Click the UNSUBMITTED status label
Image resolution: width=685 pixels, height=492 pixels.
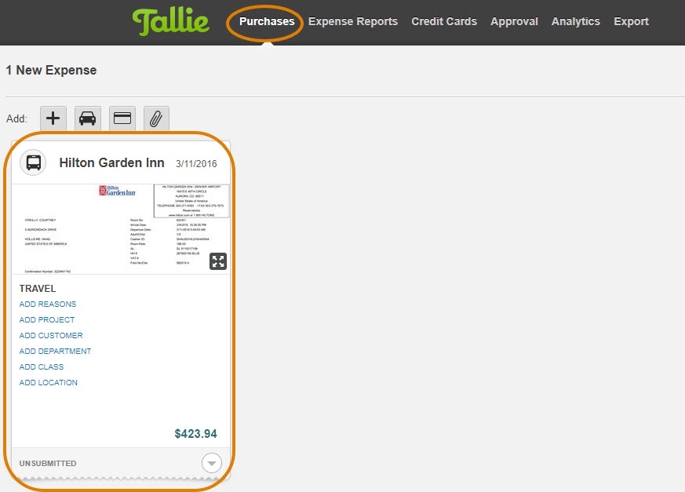point(48,464)
